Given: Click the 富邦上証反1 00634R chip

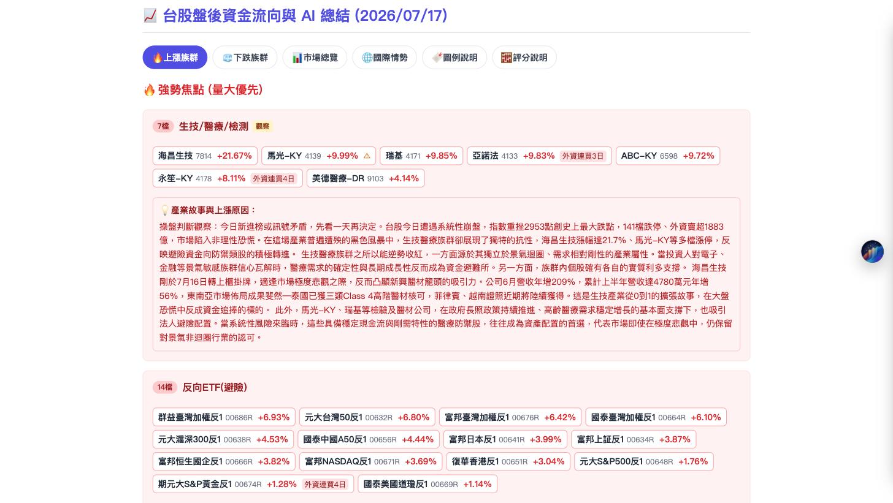Looking at the screenshot, I should tap(634, 439).
